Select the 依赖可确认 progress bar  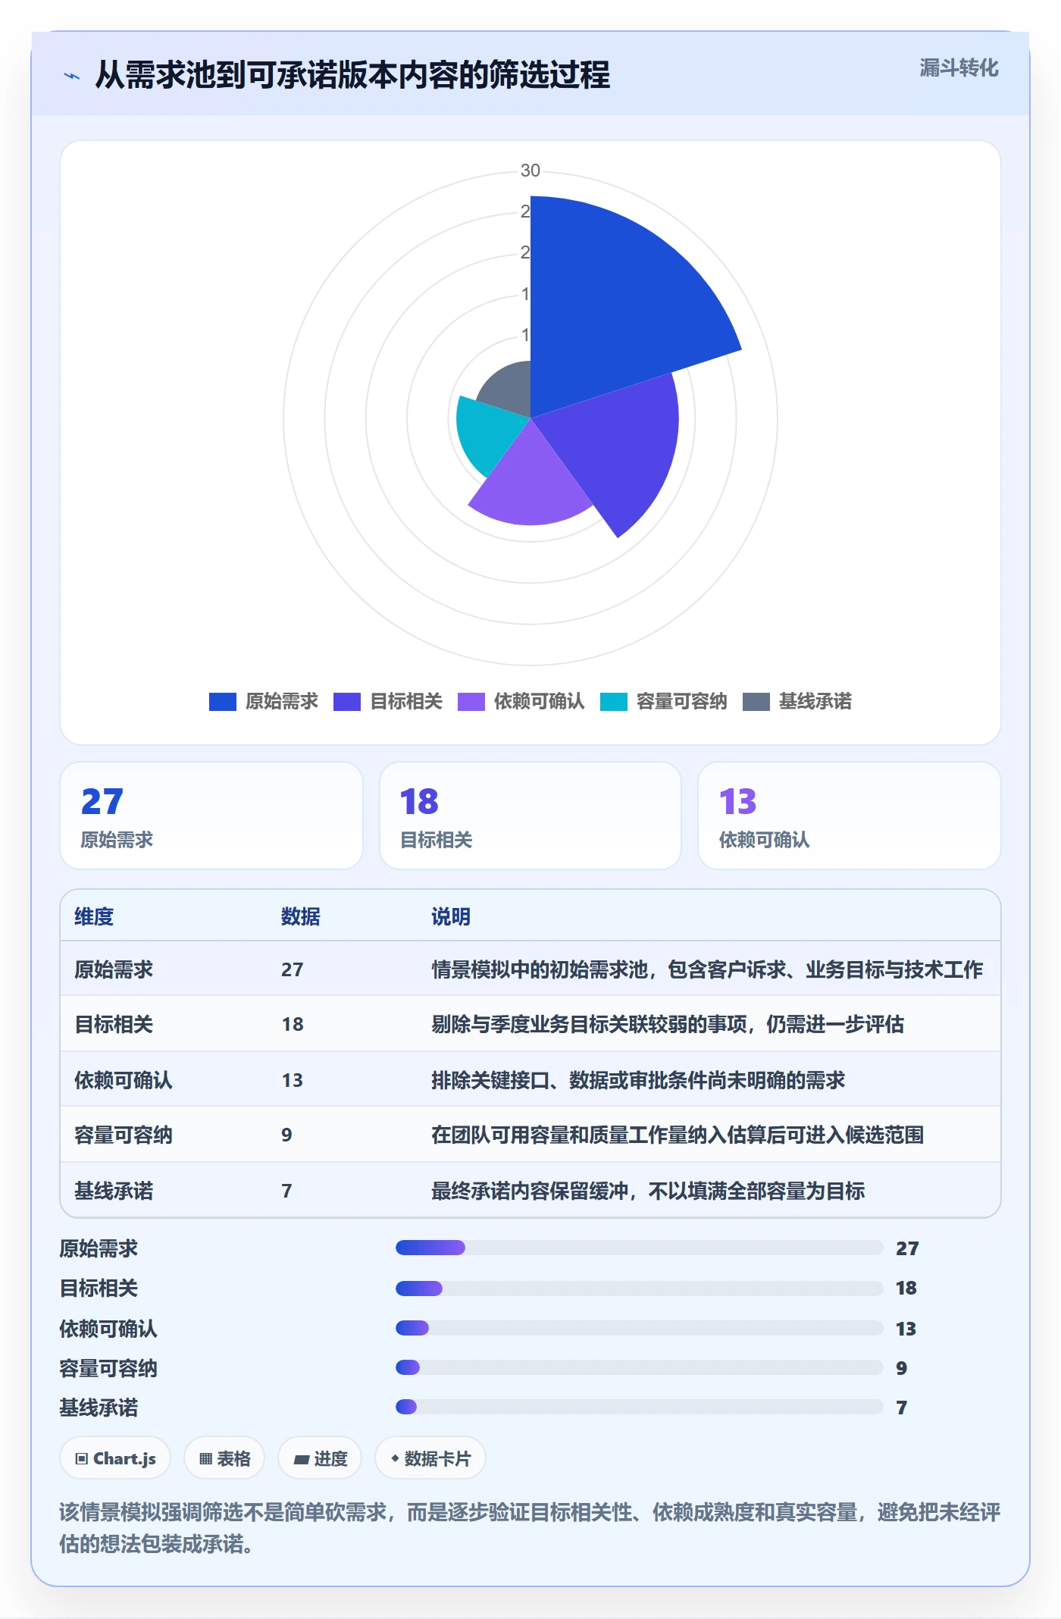[639, 1328]
